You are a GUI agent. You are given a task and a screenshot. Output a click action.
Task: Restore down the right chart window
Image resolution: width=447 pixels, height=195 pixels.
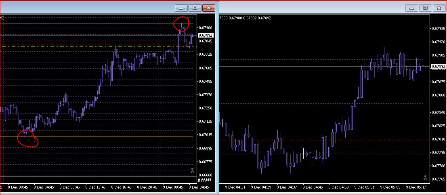[x=426, y=8]
